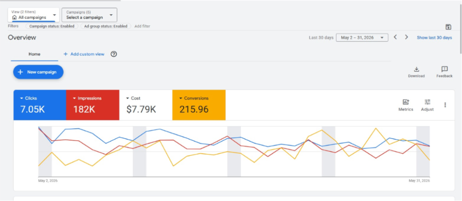Click the Campaign status: Enabled filter chip
The width and height of the screenshot is (462, 201).
click(52, 26)
